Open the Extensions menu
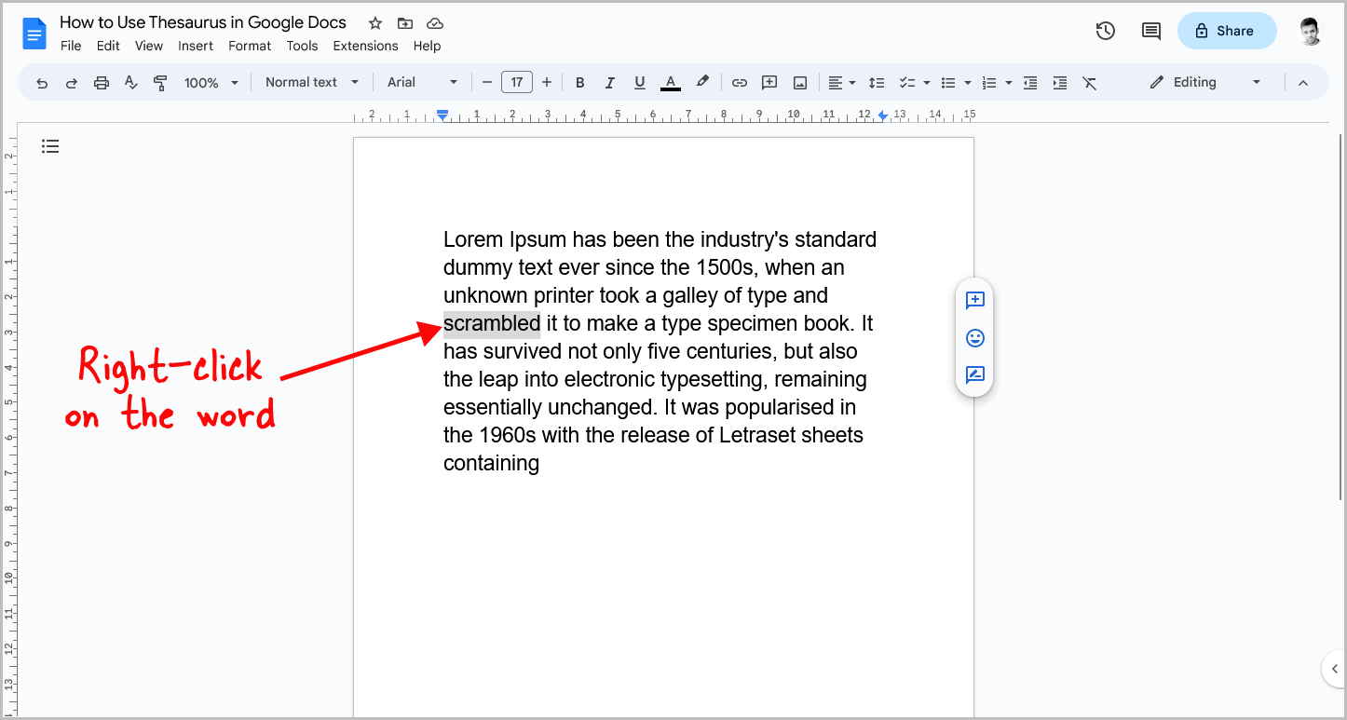Image resolution: width=1347 pixels, height=720 pixels. point(365,45)
